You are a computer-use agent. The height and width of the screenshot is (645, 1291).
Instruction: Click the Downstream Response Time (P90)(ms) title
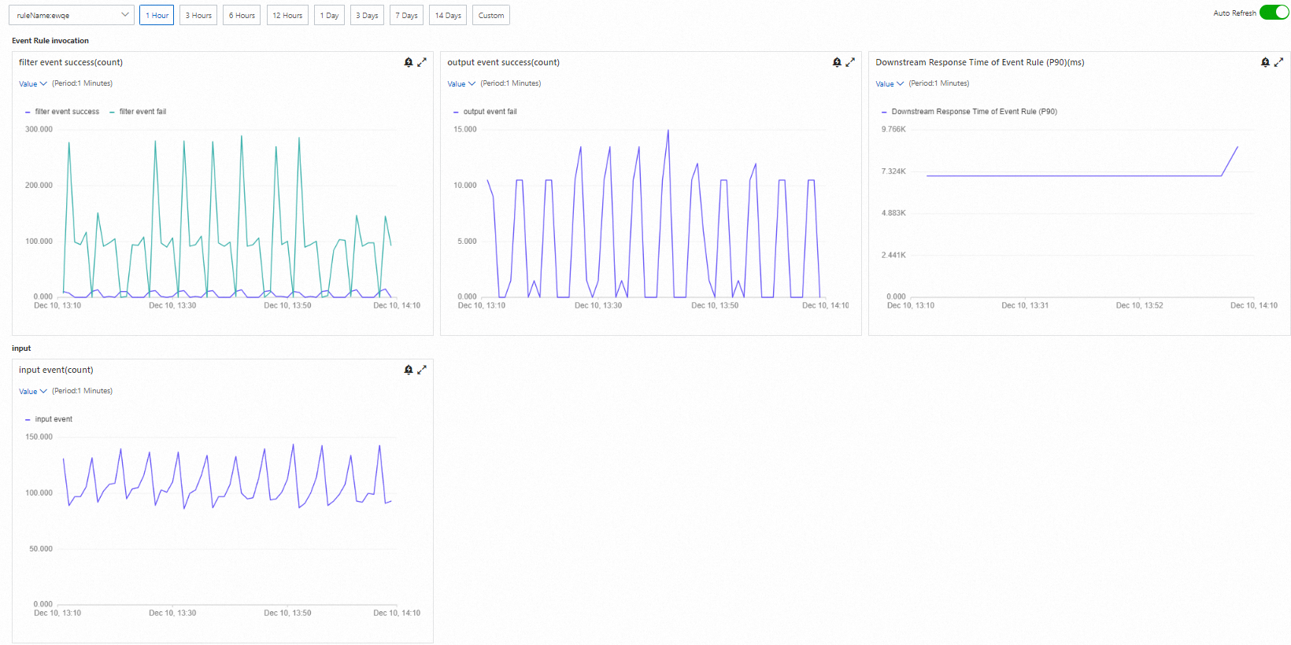point(980,62)
